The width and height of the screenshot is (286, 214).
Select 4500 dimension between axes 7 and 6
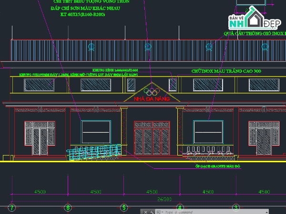pos(40,192)
